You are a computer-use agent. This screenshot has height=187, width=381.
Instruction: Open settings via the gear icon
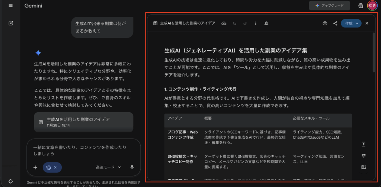coord(11,181)
